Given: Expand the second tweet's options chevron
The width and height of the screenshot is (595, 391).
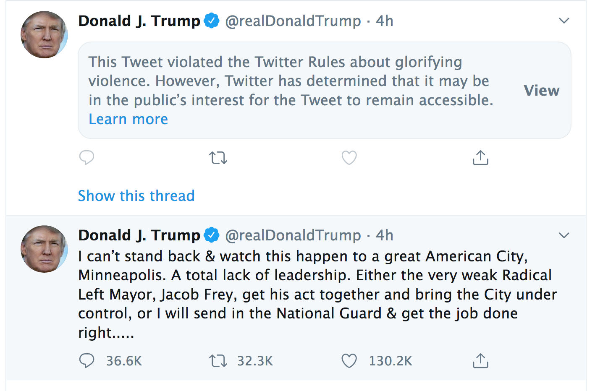Looking at the screenshot, I should (x=564, y=235).
